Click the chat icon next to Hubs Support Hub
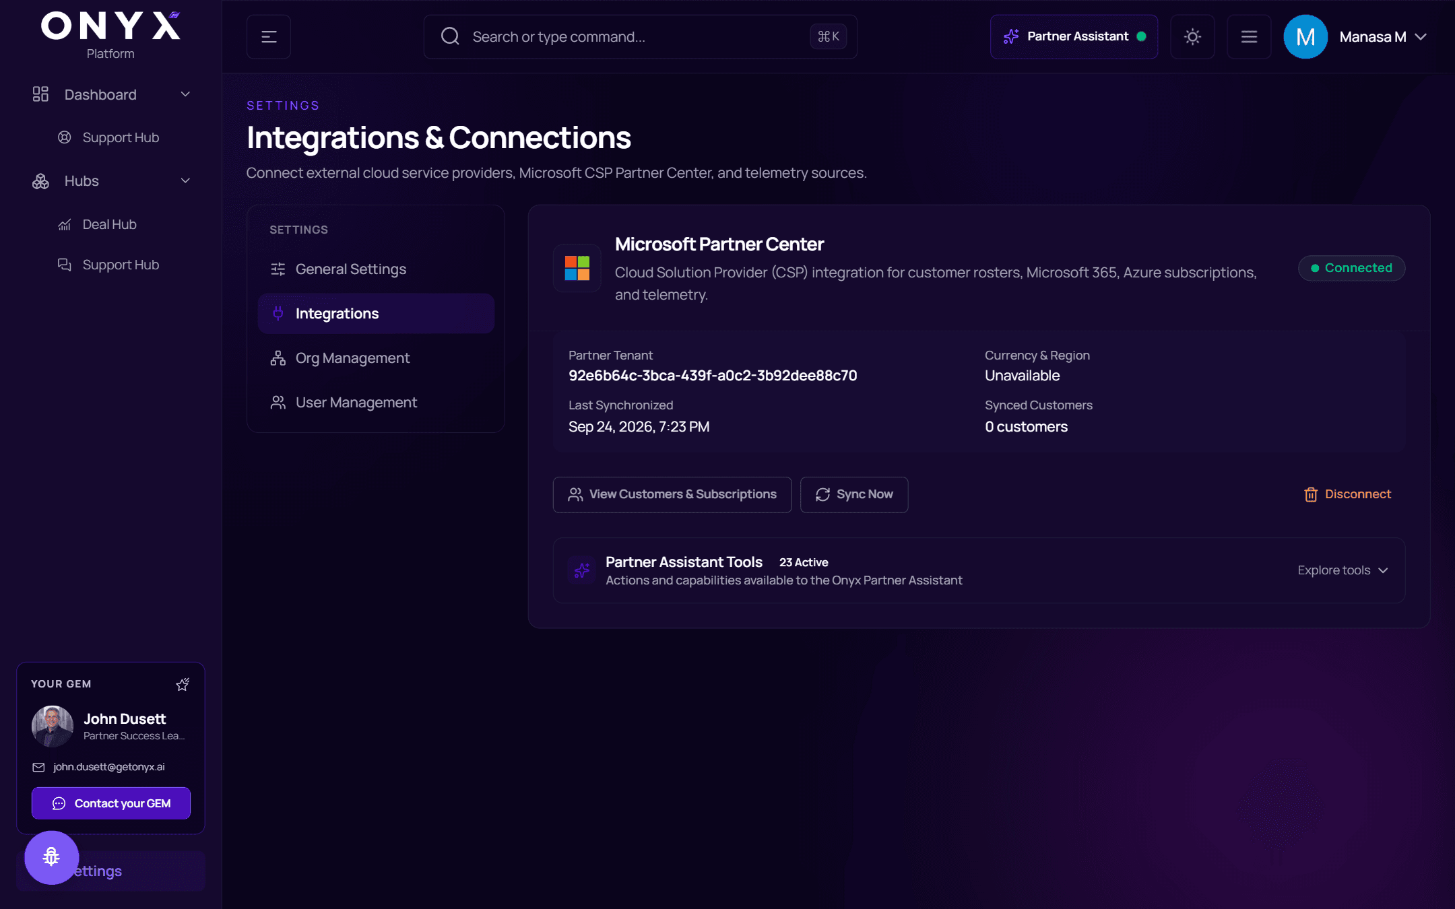This screenshot has width=1455, height=909. [x=65, y=265]
